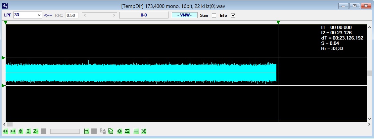Screen dimensions: 374x139
Task: Click the dT = 00:23.126.192 readout
Action: (342, 38)
